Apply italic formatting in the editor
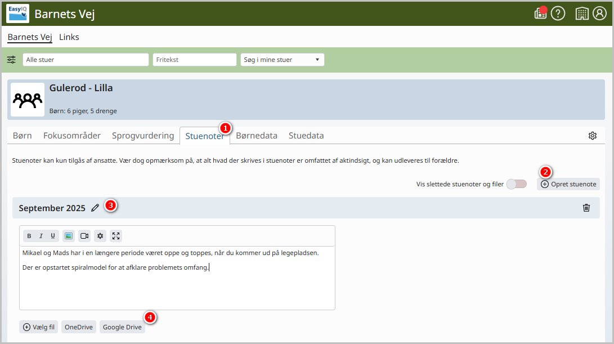Image resolution: width=614 pixels, height=344 pixels. click(41, 236)
